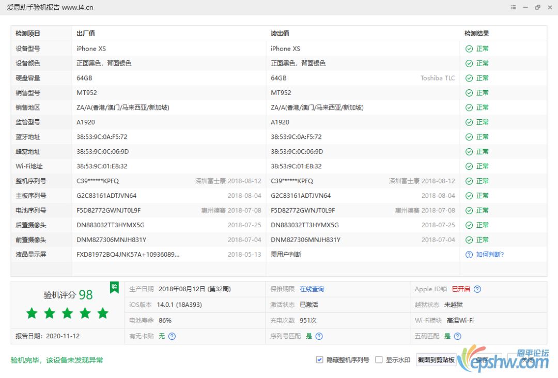Click the production date 2018年08月12日 (第32周)
The height and width of the screenshot is (378, 558).
tap(195, 289)
